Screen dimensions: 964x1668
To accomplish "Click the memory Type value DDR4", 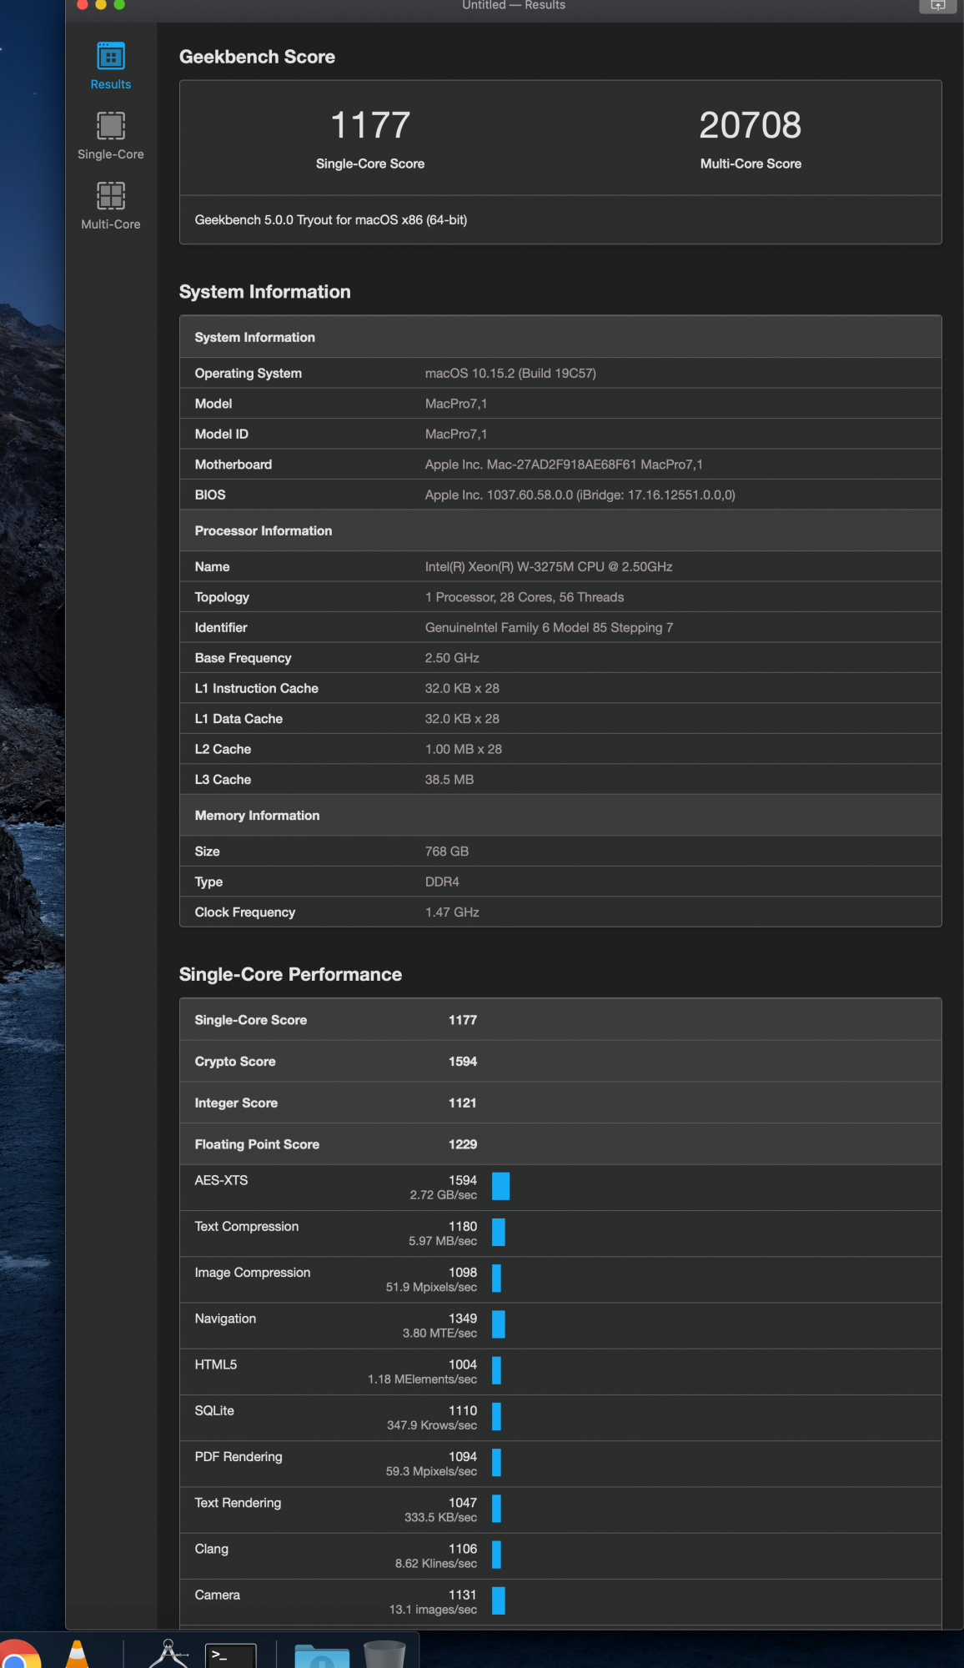I will 442,882.
